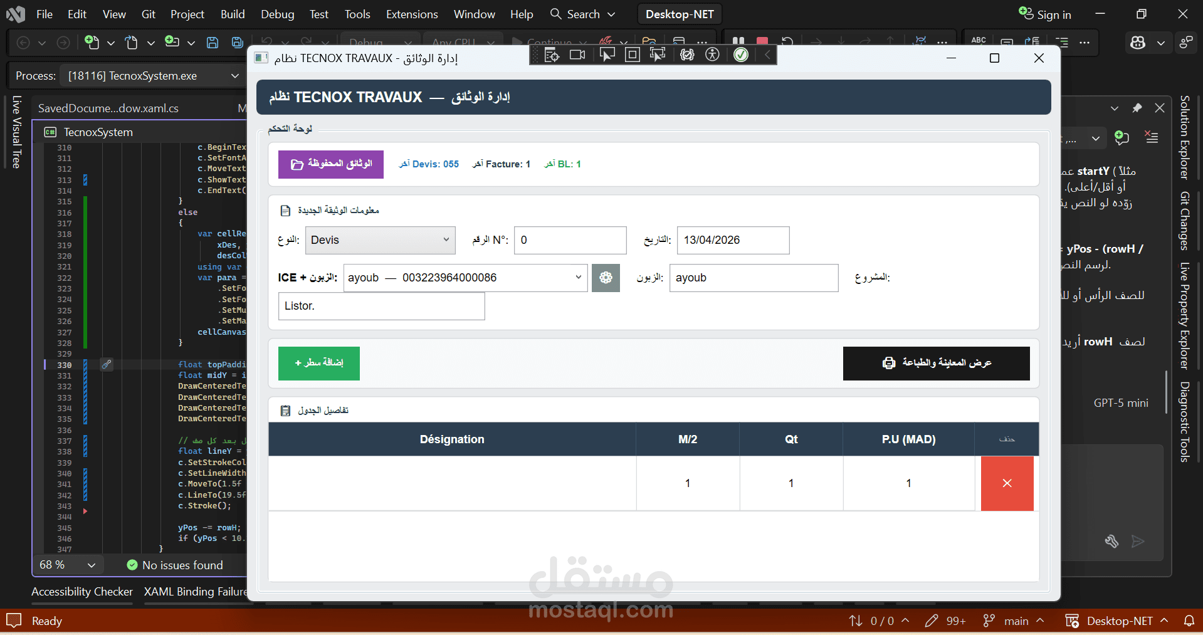1203x635 pixels.
Task: Click the N° number input field
Action: (x=570, y=240)
